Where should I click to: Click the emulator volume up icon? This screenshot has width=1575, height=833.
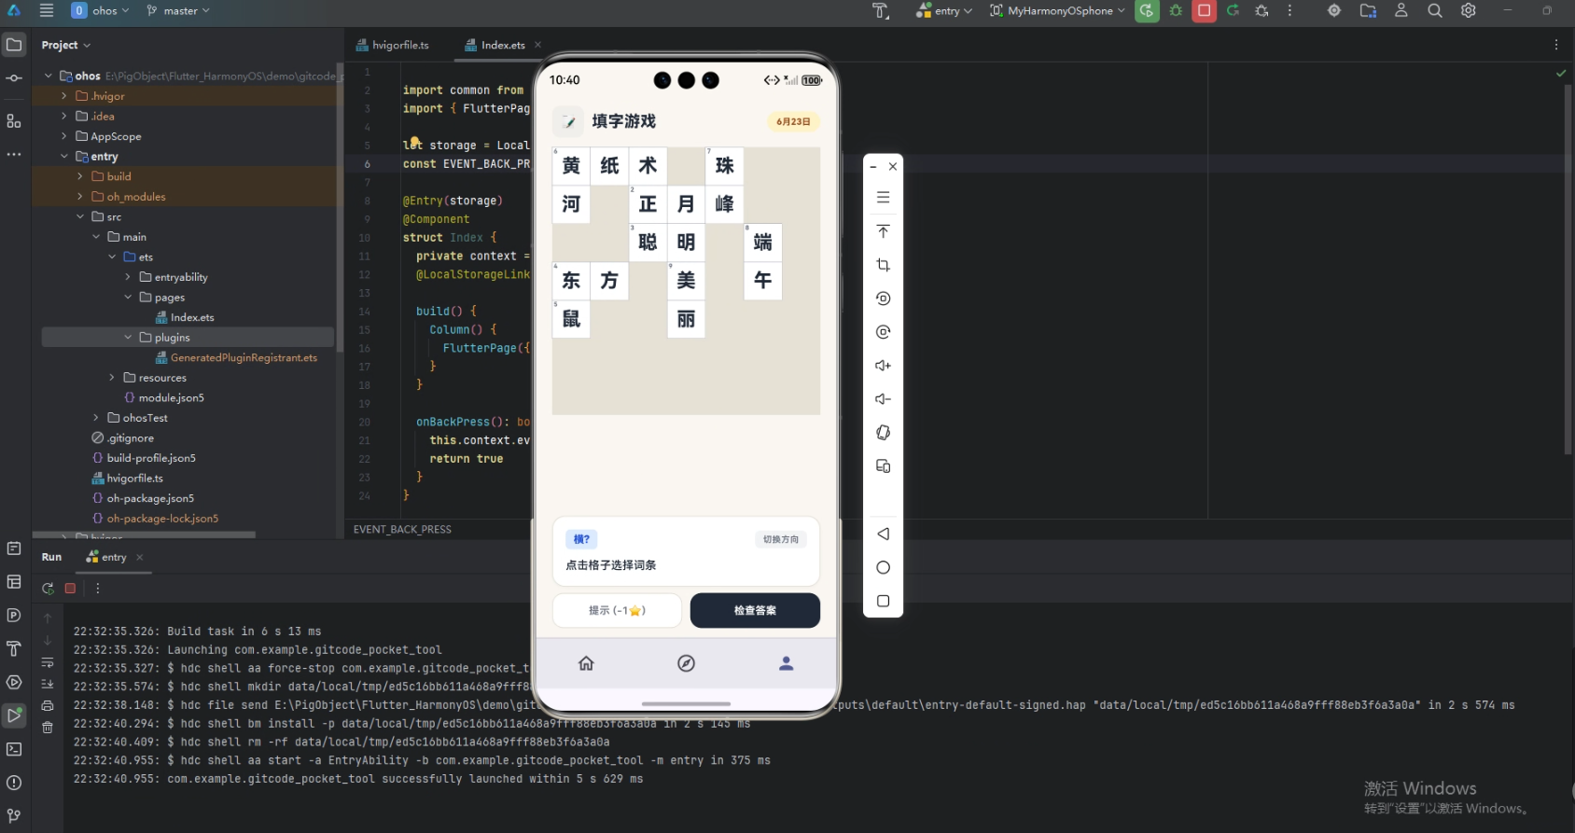884,366
